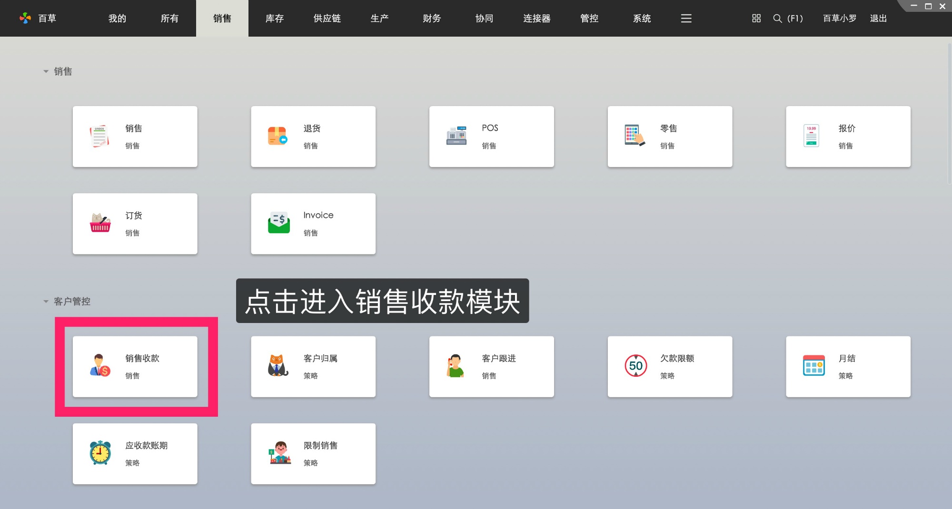Open the search with (F1)
This screenshot has width=952, height=509.
(788, 19)
